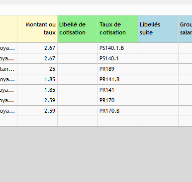Click the 'Libellé de cotisation' column header
192x182 pixels.
78,29
